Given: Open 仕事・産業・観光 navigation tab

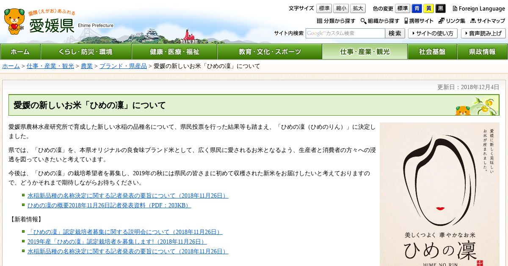Looking at the screenshot, I should tap(365, 52).
